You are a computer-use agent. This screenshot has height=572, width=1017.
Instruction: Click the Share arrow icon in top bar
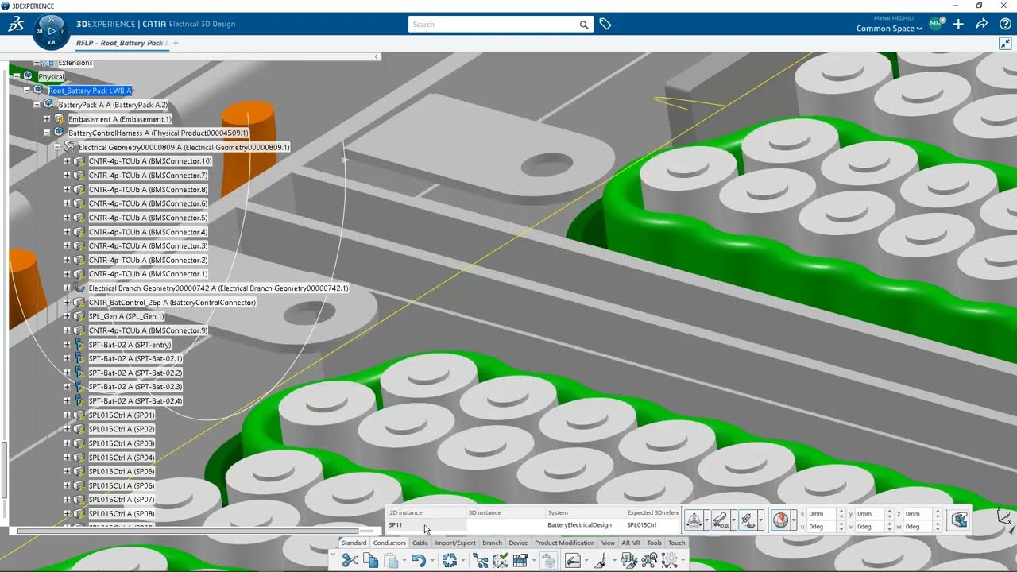tap(982, 25)
